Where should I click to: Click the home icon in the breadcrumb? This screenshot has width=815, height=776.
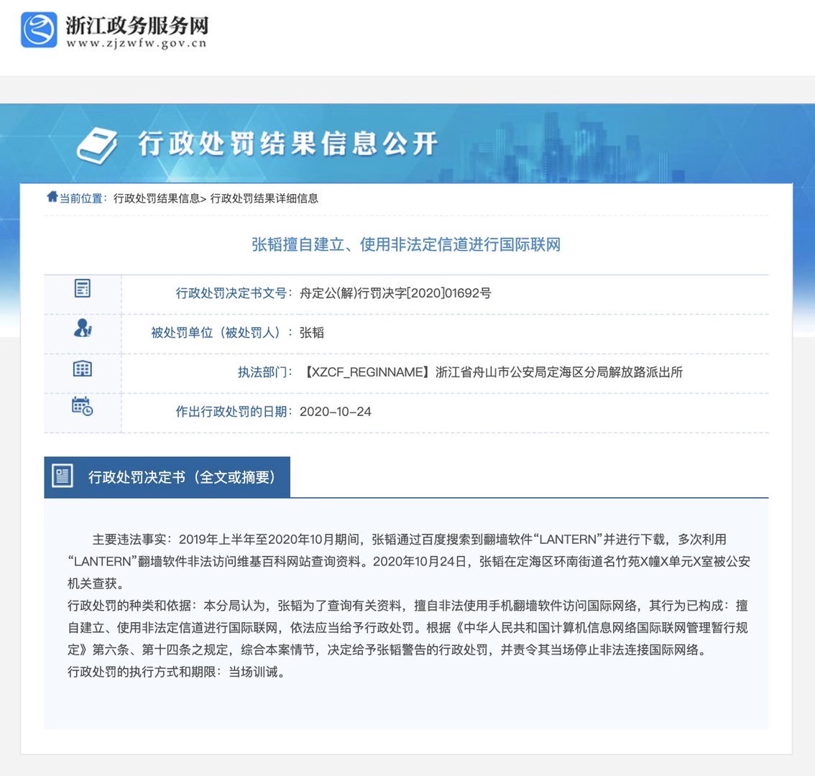point(52,198)
